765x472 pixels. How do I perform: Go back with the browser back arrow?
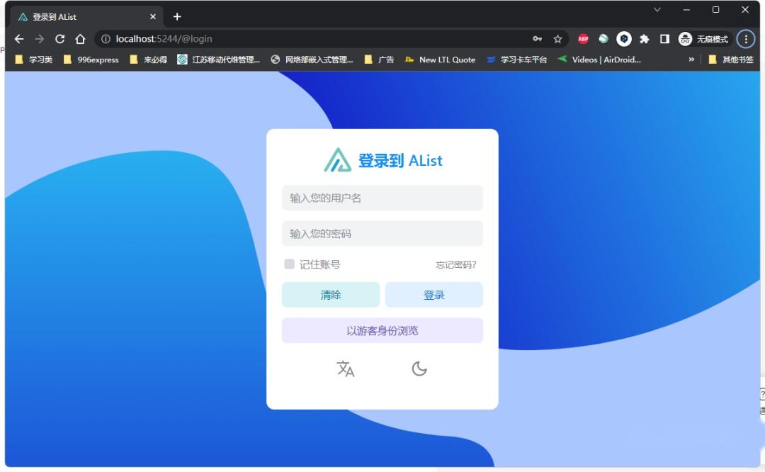tap(19, 39)
